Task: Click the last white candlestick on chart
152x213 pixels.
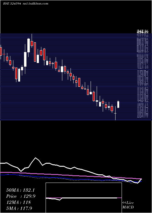Action: 118,104
